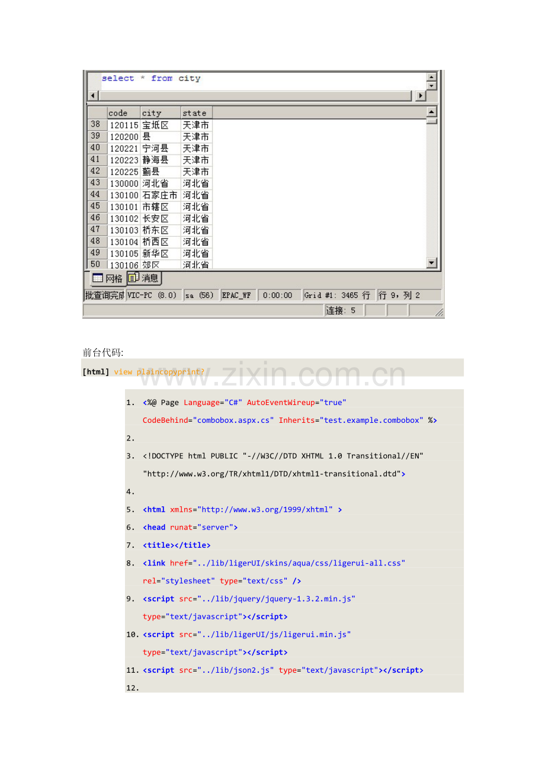The height and width of the screenshot is (771, 545).
Task: Click the '?' help link above the code
Action: point(202,371)
